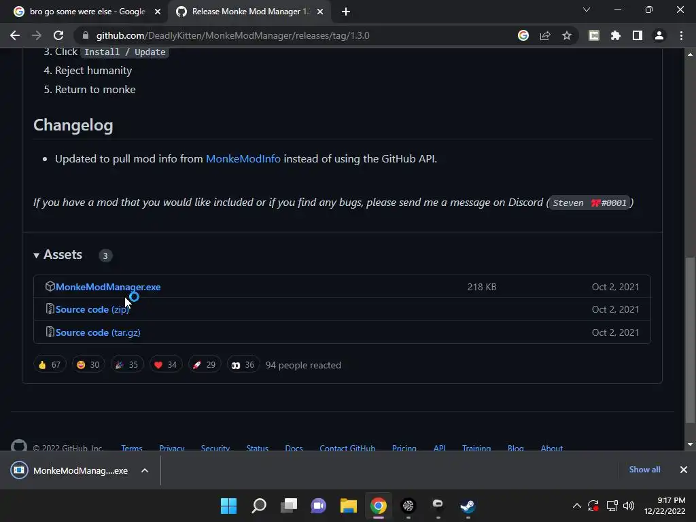This screenshot has width=696, height=522.
Task: Click the laugh reaction 30
Action: point(88,365)
